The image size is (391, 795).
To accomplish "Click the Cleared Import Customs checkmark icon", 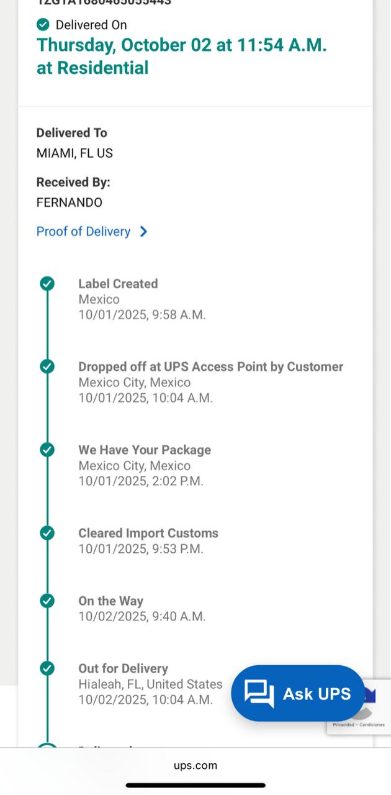I will [47, 533].
